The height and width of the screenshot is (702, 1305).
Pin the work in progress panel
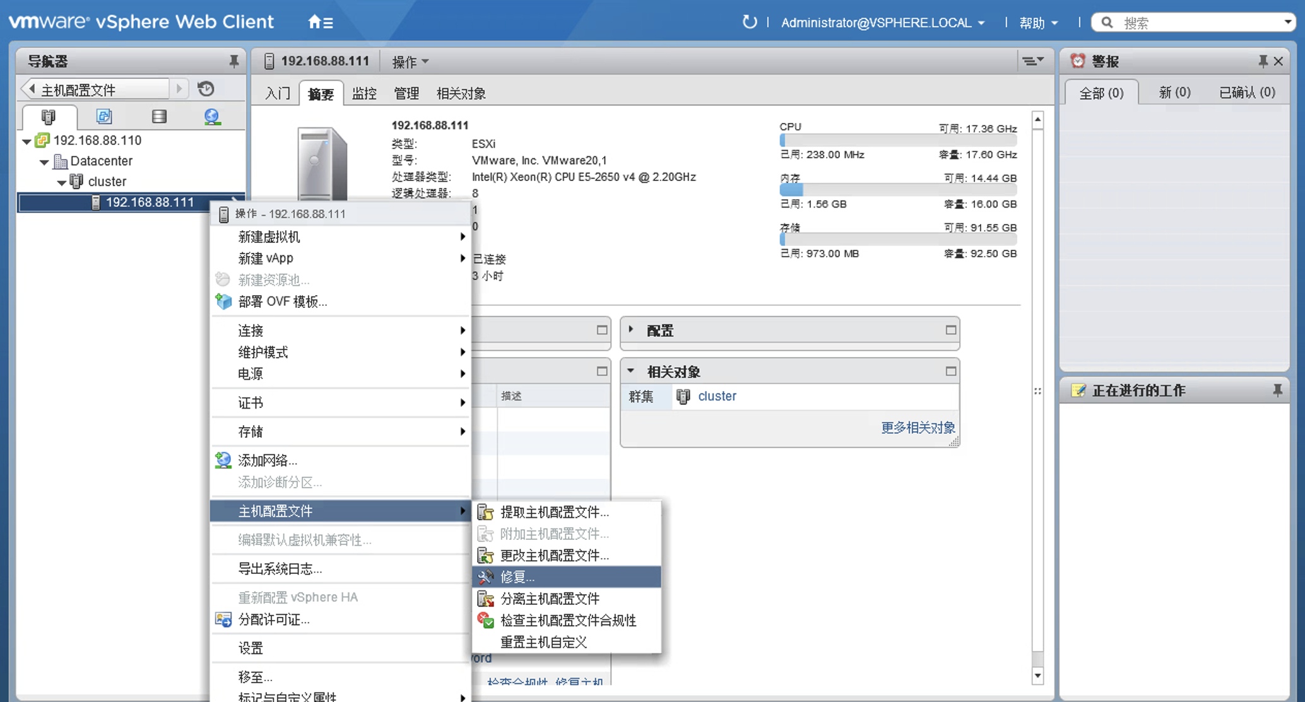[1278, 390]
